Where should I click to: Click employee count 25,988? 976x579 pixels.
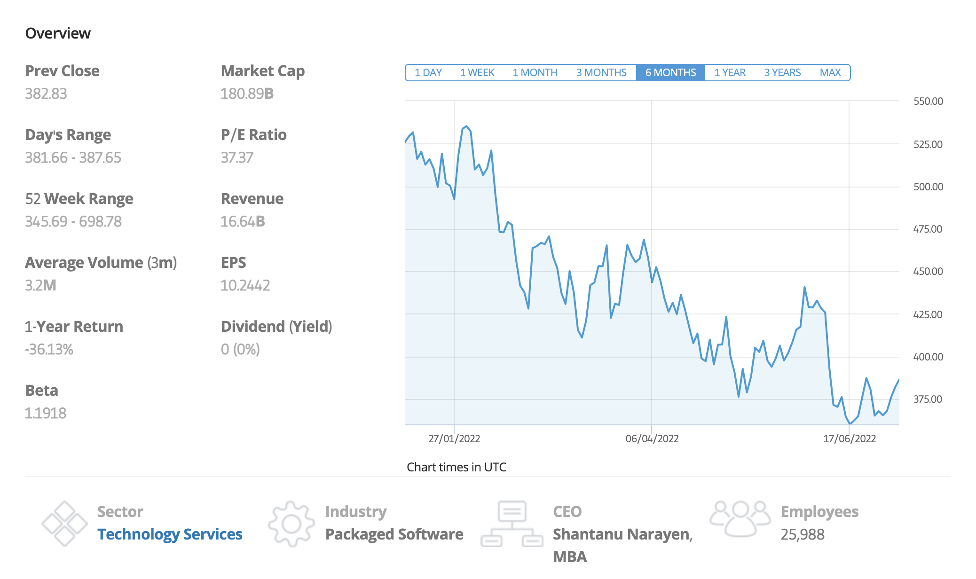point(803,535)
